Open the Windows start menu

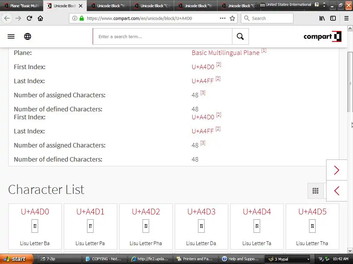17,259
